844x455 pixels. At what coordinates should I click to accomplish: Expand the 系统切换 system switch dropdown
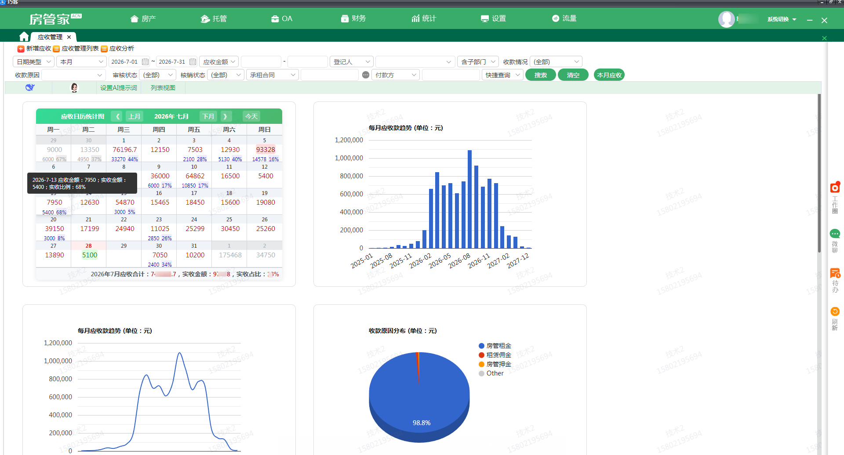782,19
